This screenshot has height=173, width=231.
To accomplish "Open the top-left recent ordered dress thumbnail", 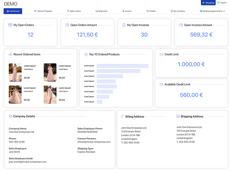I will 15,72.
